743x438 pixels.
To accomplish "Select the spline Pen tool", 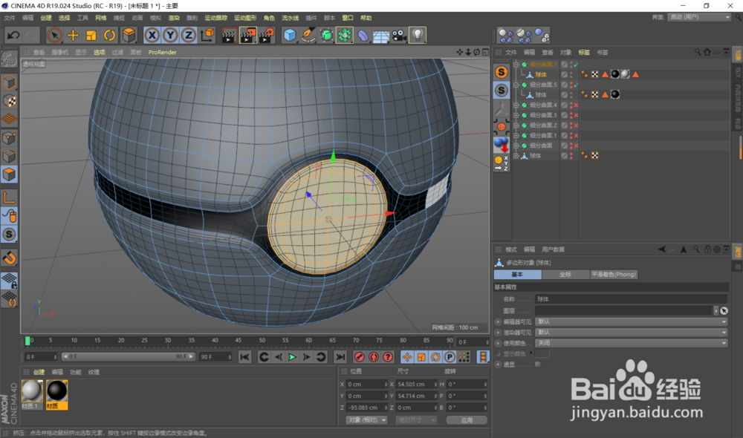I will pos(308,35).
